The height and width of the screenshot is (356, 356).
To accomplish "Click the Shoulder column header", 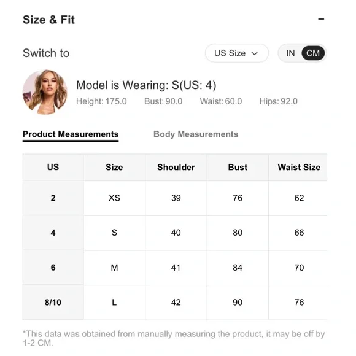I will [x=176, y=168].
